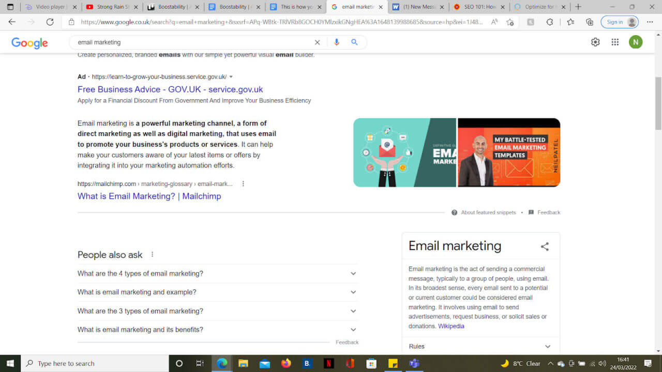The image size is (662, 372).
Task: Expand "What is email marketing and its benefits?"
Action: 218,330
